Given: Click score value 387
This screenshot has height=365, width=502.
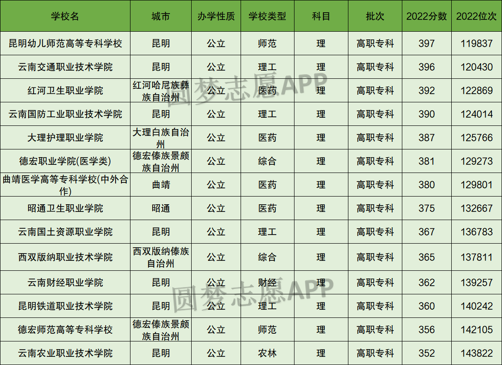Looking at the screenshot, I should pyautogui.click(x=426, y=138).
